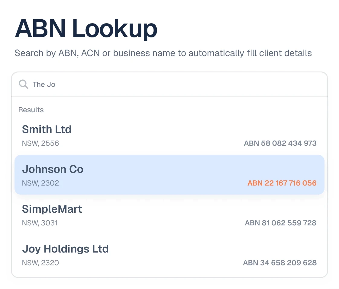Select the Smith Ltd result

pos(169,135)
